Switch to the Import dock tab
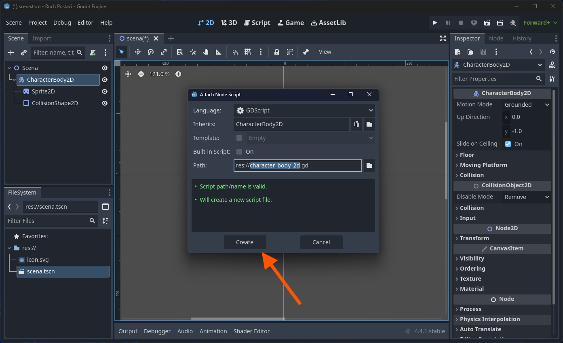Image resolution: width=563 pixels, height=343 pixels. [x=42, y=38]
